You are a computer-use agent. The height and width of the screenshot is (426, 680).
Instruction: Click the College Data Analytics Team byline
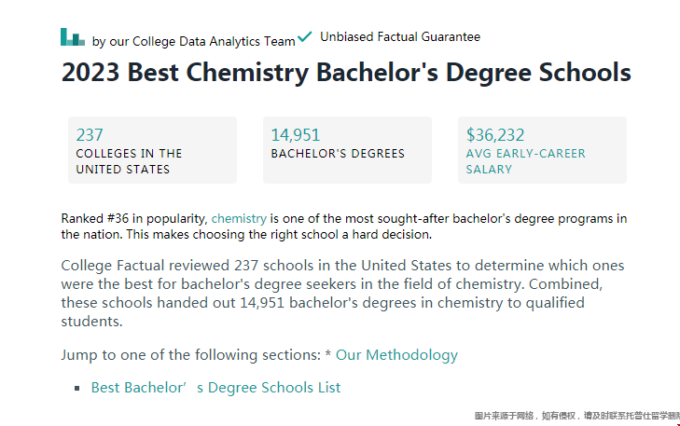click(193, 42)
